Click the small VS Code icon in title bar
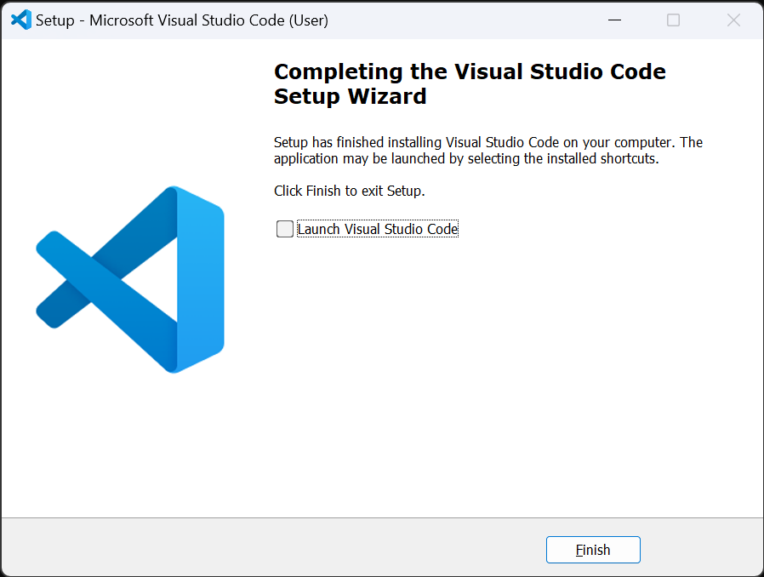This screenshot has width=764, height=577. [21, 20]
